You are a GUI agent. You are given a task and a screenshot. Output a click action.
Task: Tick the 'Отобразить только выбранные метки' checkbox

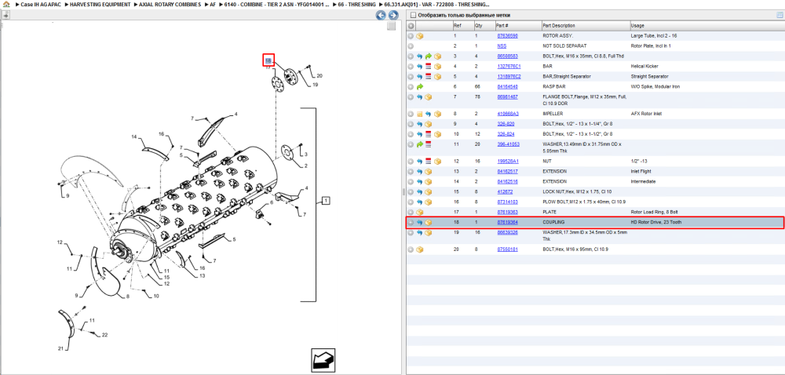click(413, 15)
